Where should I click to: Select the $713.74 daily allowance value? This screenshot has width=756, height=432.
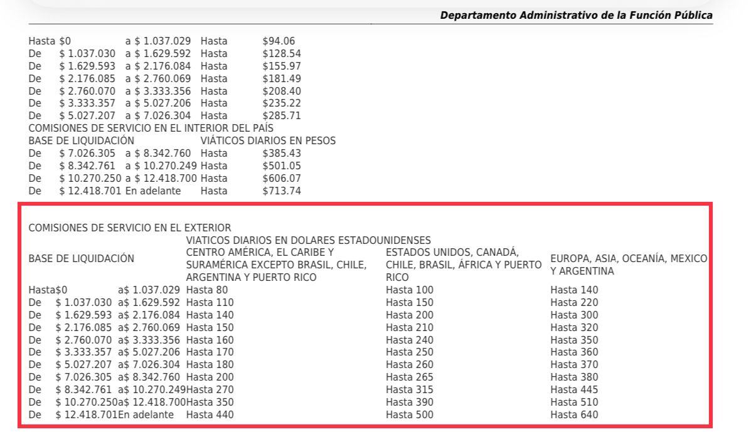click(x=282, y=191)
